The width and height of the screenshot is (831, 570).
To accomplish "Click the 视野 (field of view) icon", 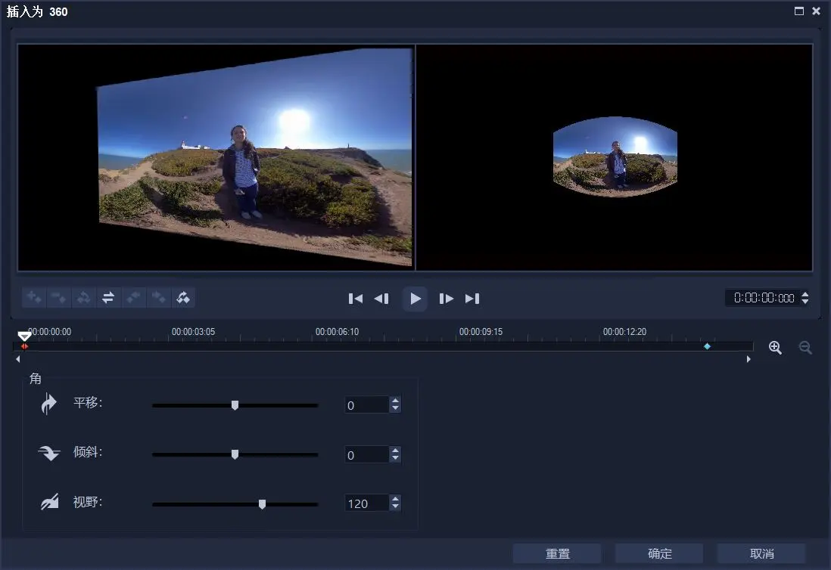I will pyautogui.click(x=49, y=503).
